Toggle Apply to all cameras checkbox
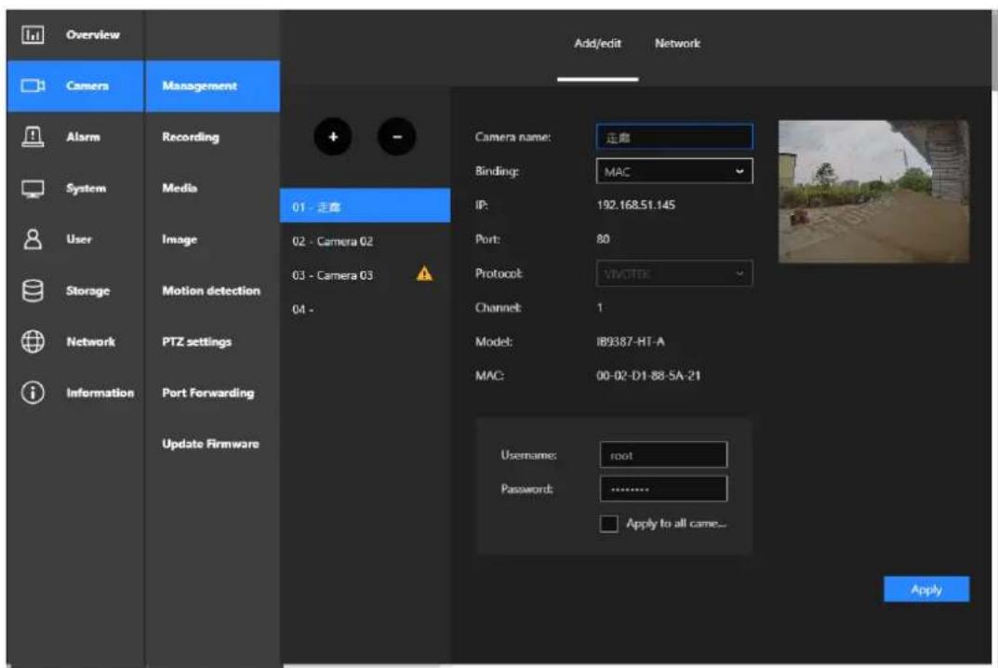This screenshot has width=998, height=668. [x=608, y=524]
